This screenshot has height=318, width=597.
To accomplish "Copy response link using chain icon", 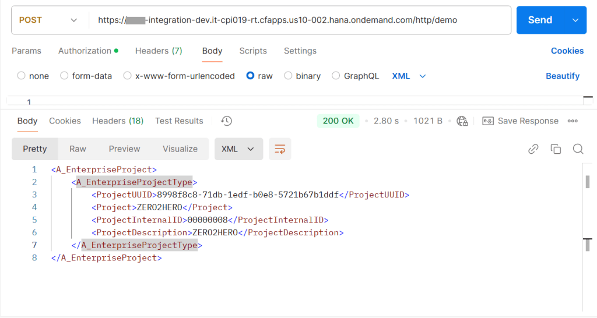I will [533, 149].
